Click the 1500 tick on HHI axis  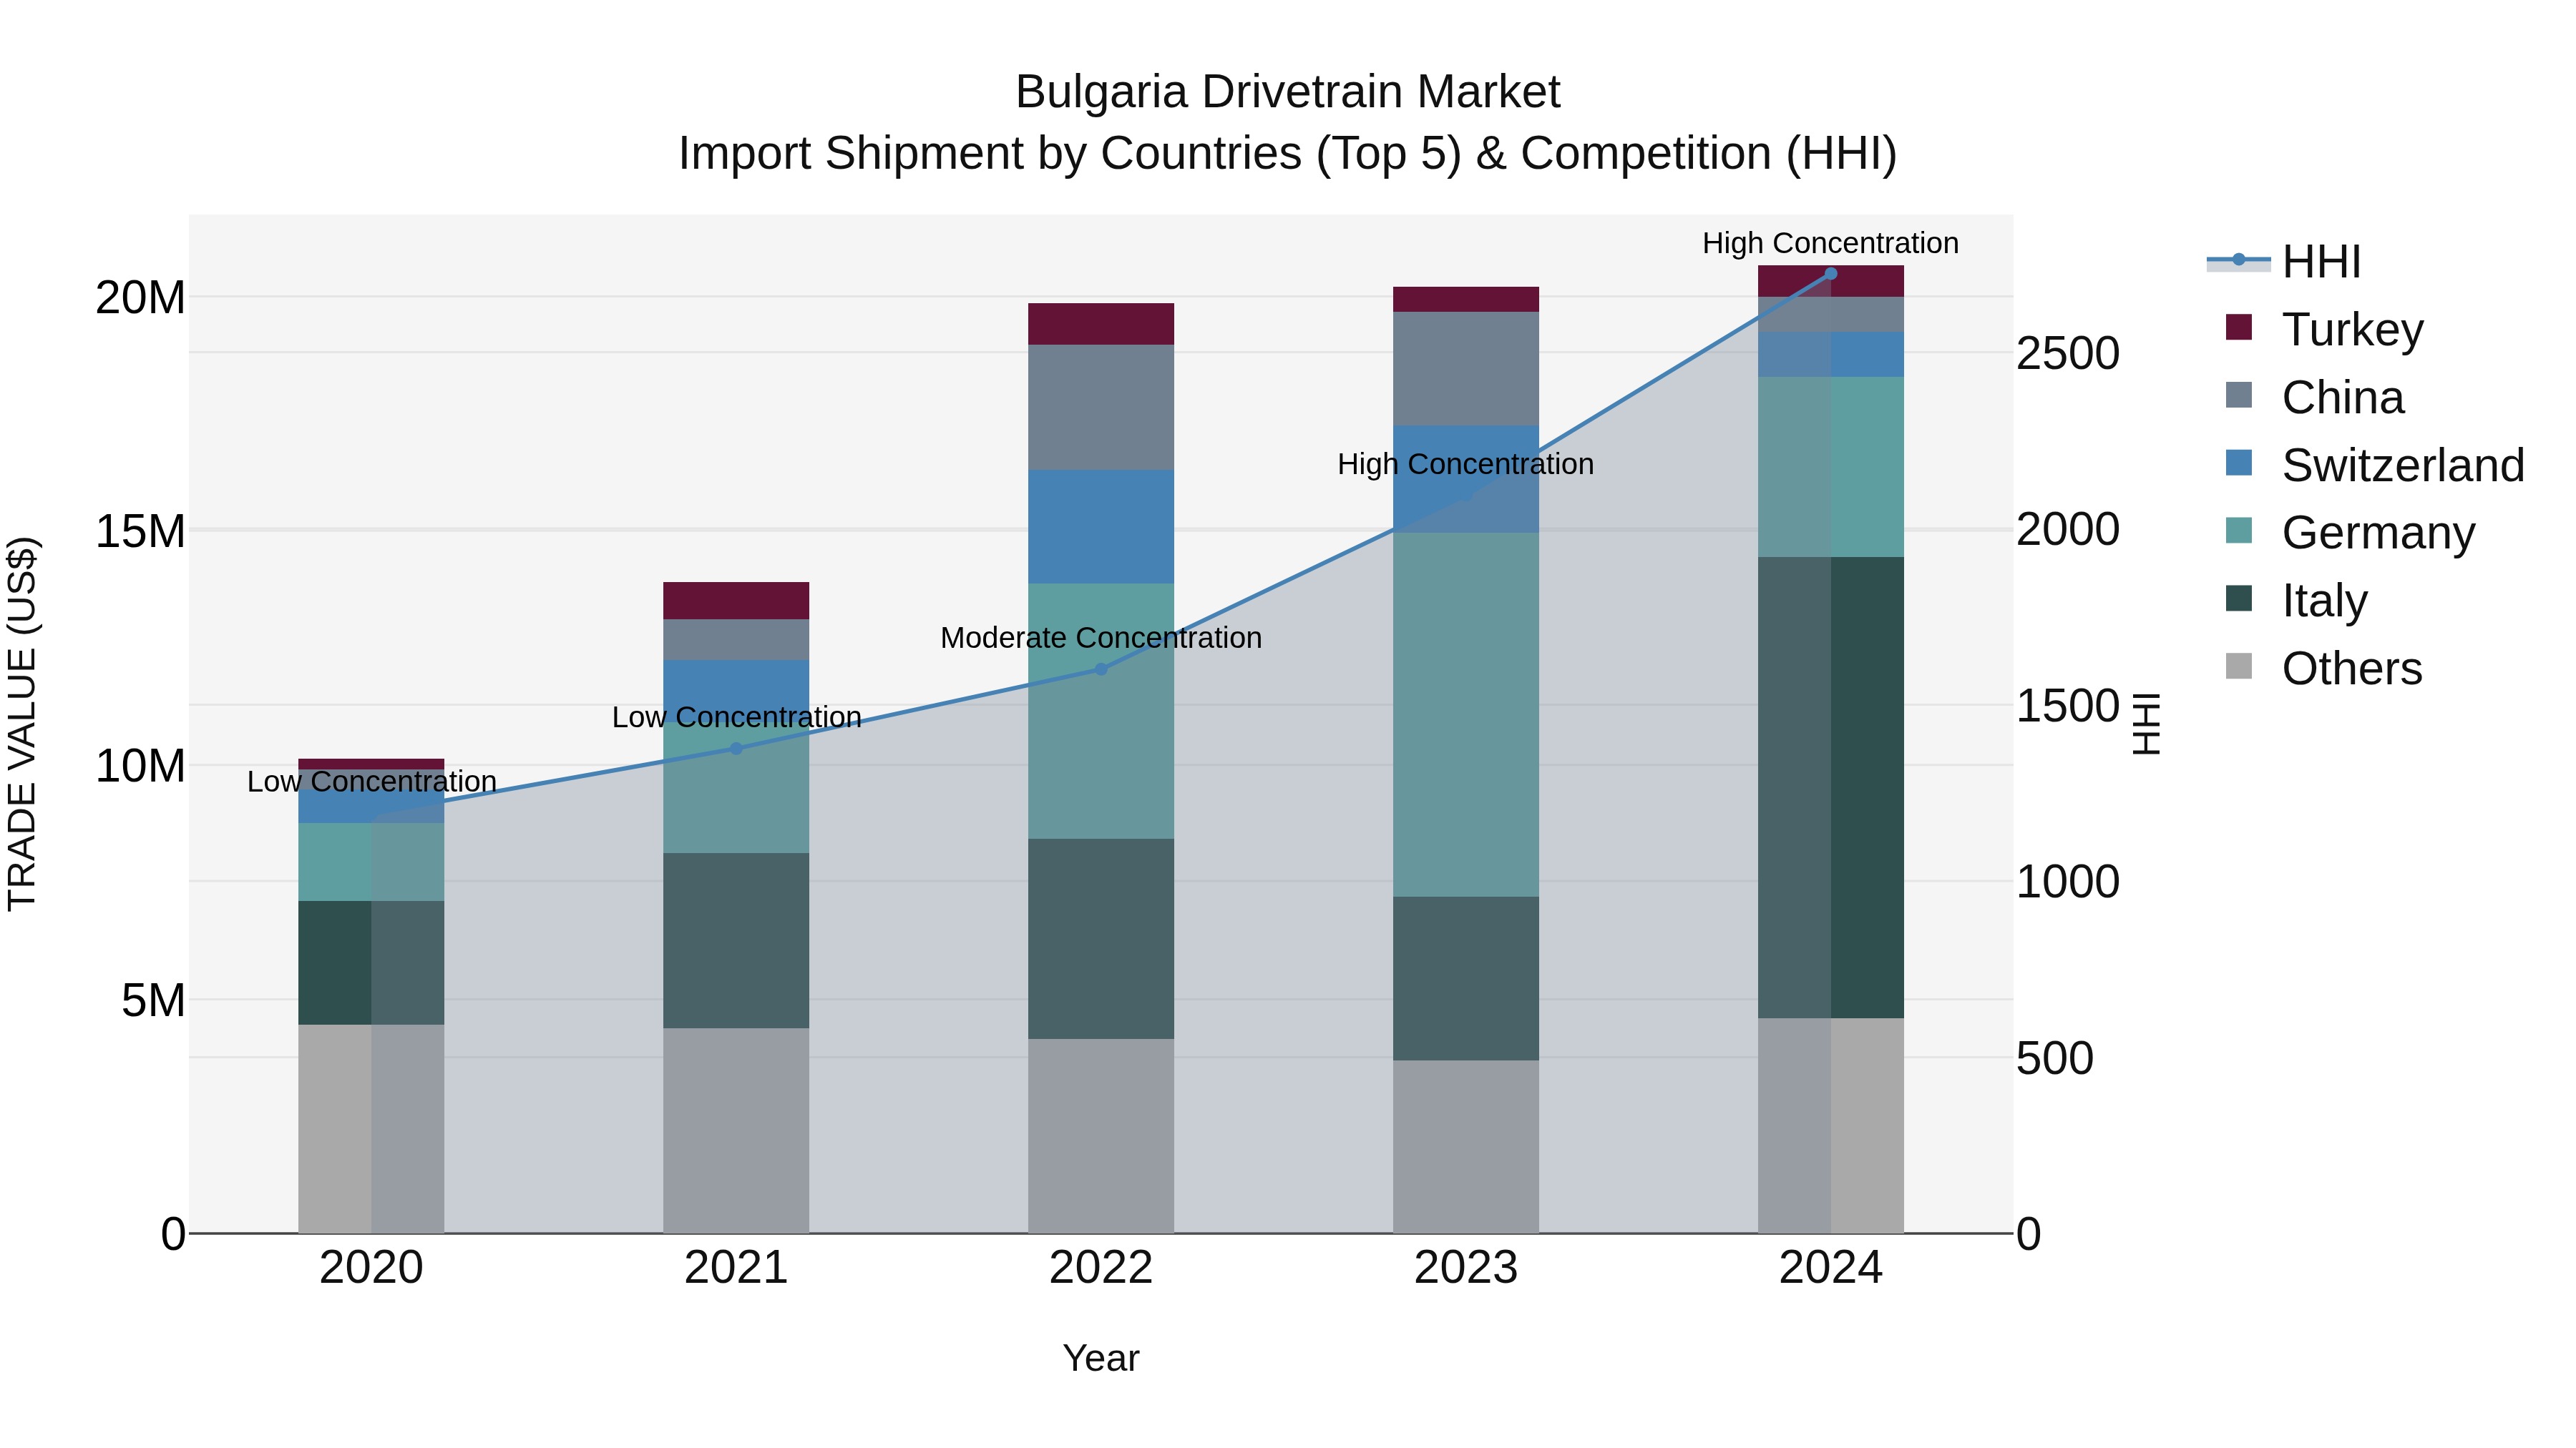2067,706
